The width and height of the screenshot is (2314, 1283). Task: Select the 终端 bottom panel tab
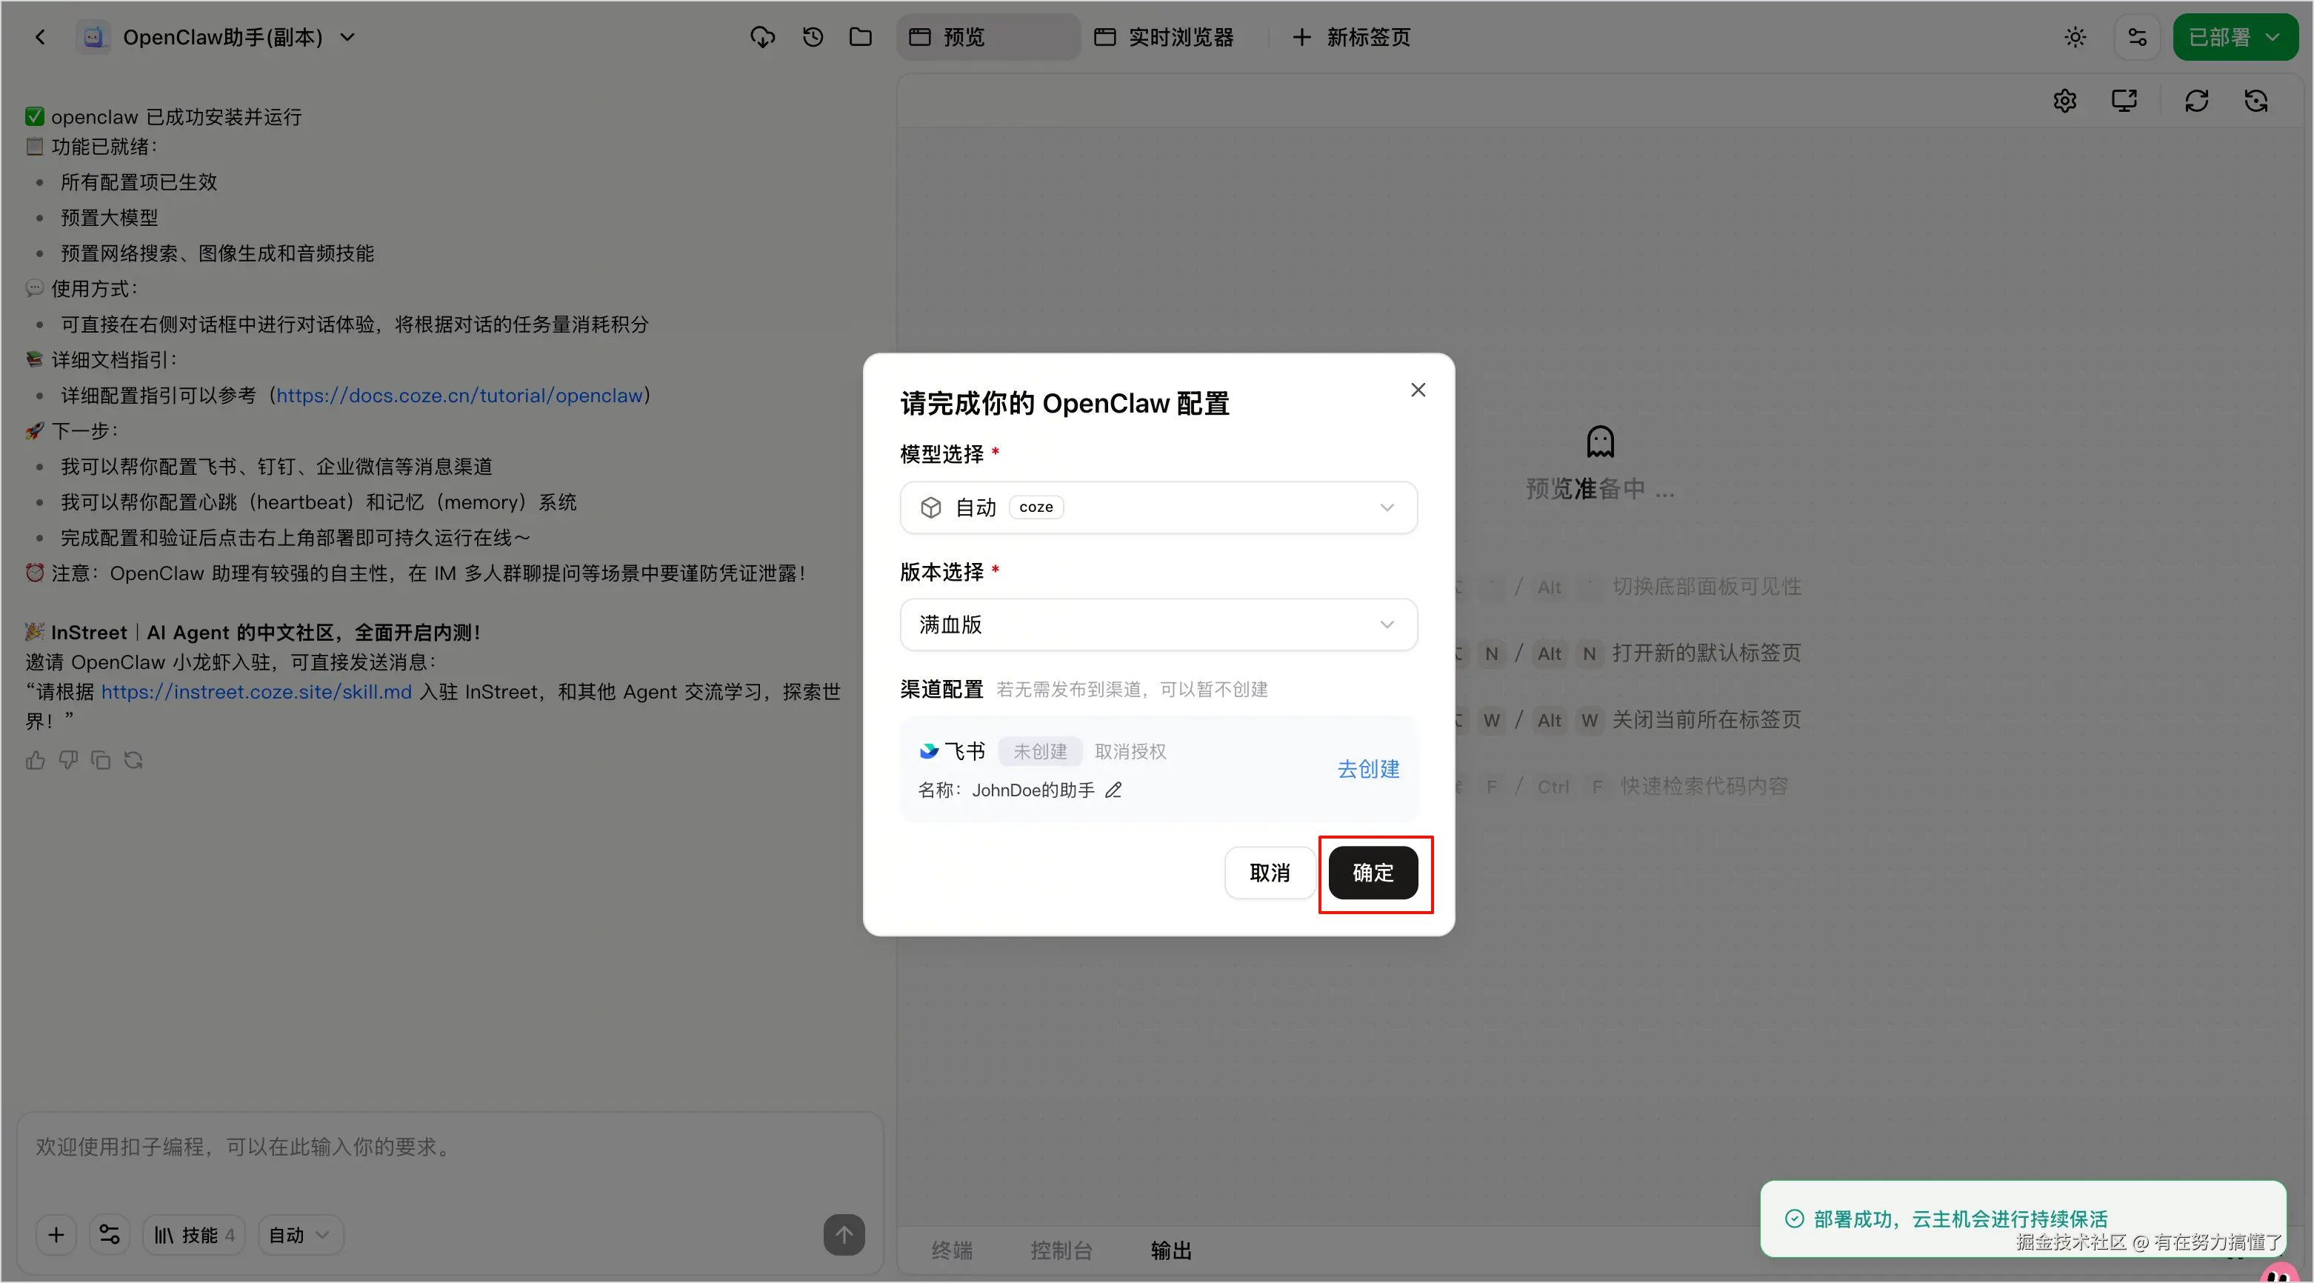point(951,1250)
